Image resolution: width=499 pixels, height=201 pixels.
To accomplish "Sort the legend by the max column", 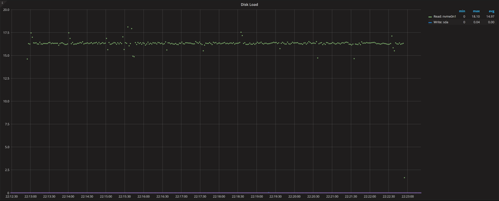I will tap(476, 11).
